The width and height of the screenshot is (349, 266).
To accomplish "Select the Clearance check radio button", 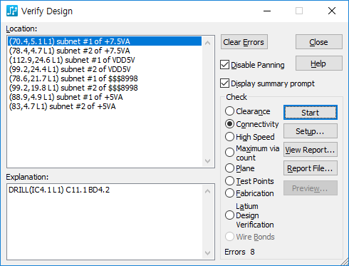I will (x=229, y=111).
